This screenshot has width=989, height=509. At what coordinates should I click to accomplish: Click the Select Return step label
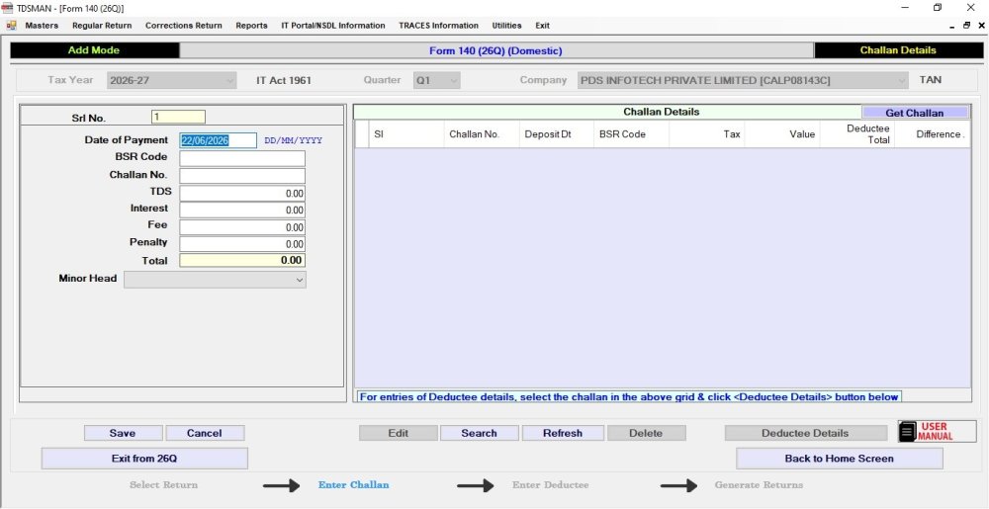pos(163,485)
